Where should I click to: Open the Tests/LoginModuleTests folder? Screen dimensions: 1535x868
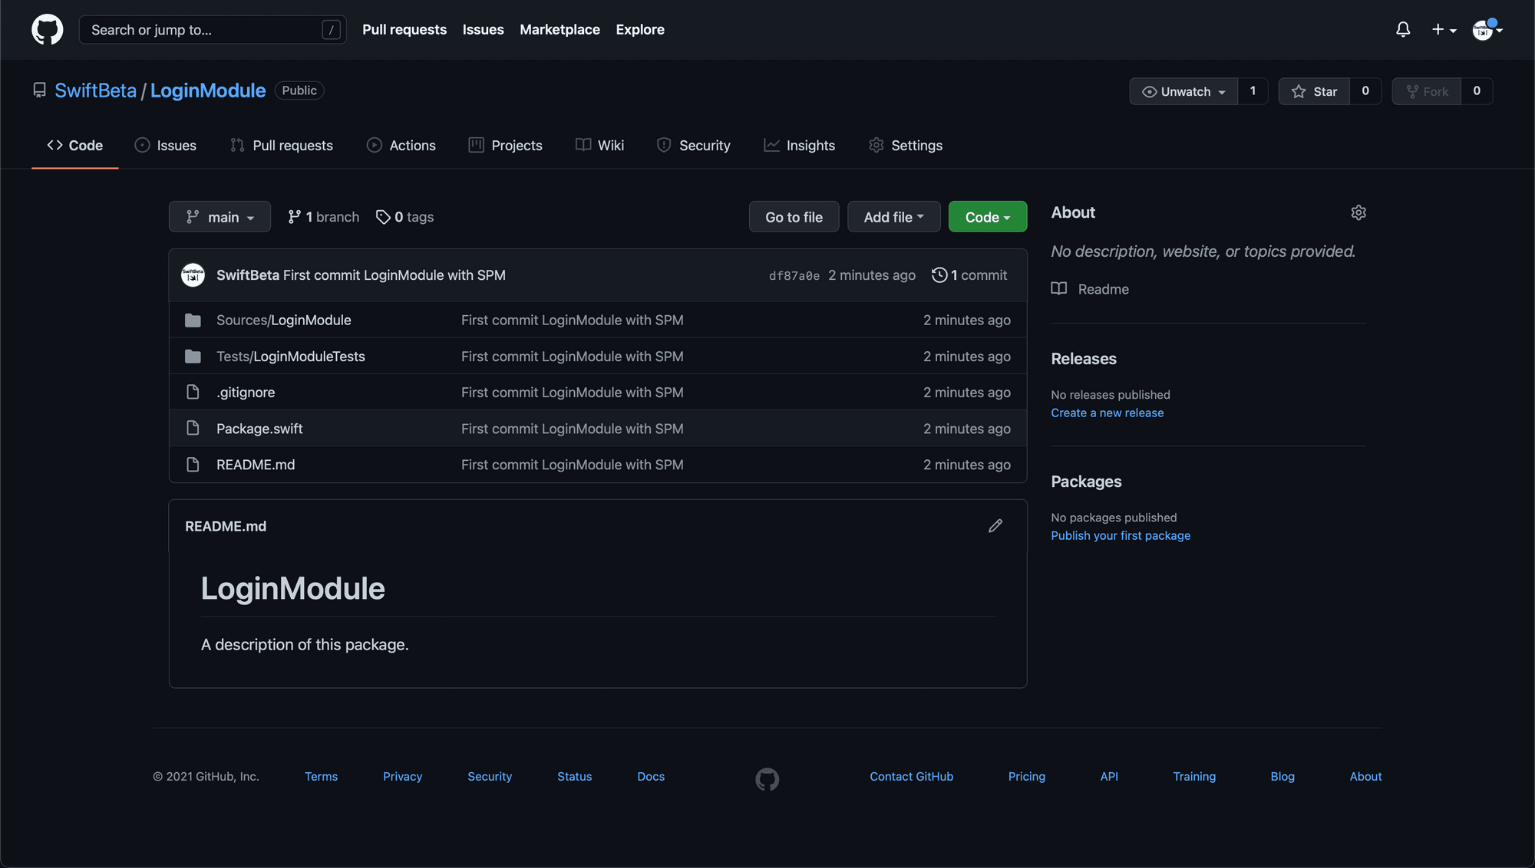[290, 356]
